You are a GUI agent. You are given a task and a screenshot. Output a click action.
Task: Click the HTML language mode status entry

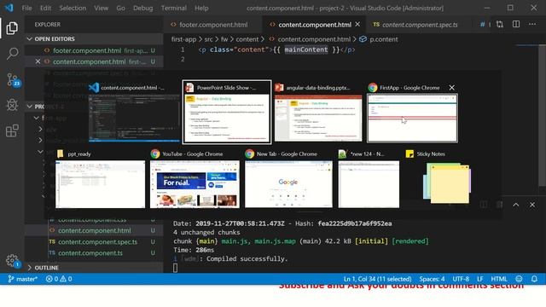coord(499,279)
